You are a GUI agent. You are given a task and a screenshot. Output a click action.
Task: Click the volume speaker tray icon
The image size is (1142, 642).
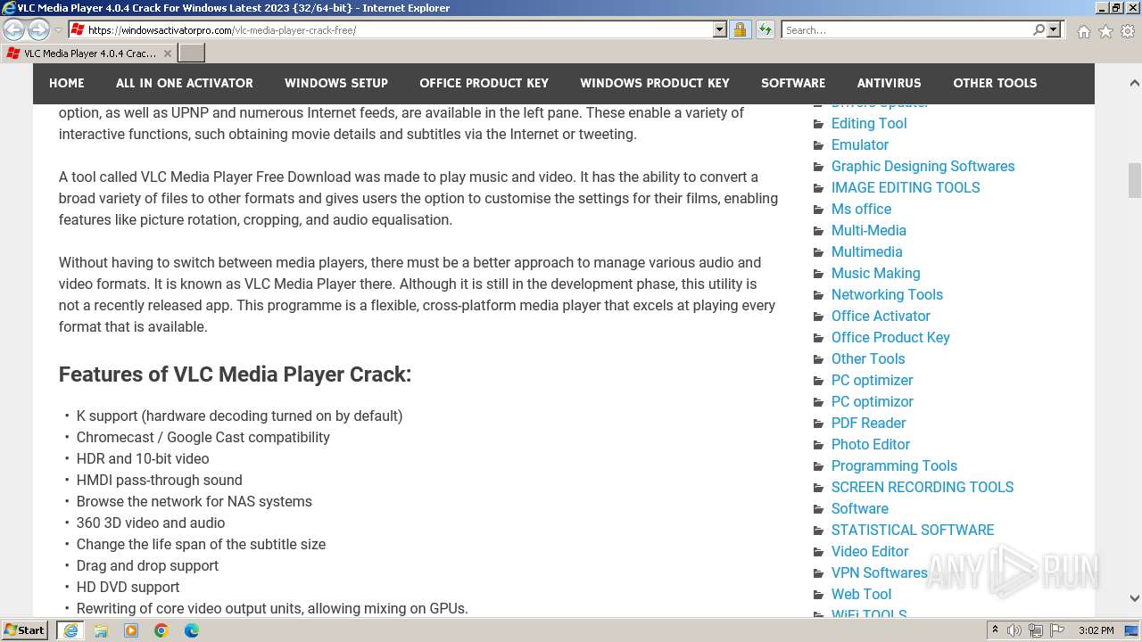coord(1014,630)
